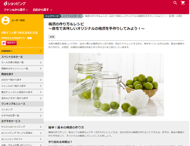This screenshot has width=190, height=146.
Task: Open 開催中のキャンペーン一覧 menu item
Action: (22, 69)
